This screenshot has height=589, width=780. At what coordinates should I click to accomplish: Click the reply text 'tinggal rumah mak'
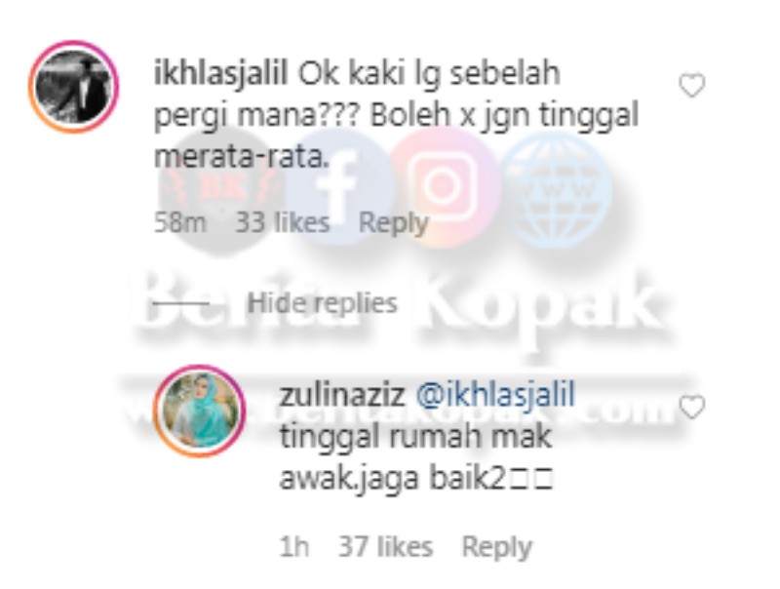point(416,438)
